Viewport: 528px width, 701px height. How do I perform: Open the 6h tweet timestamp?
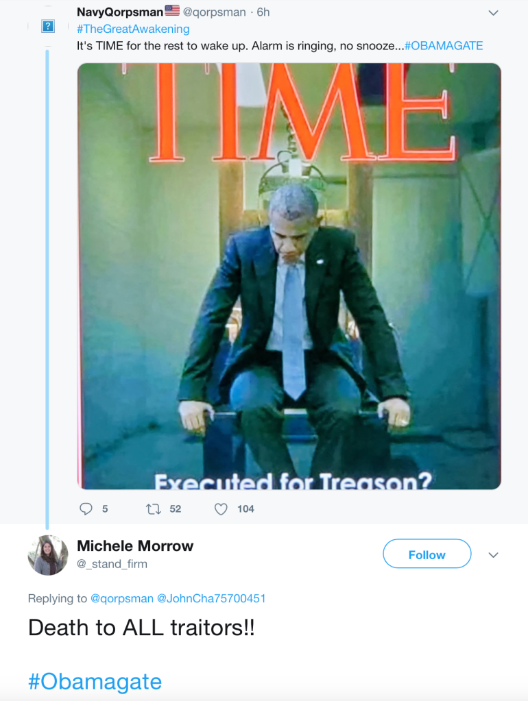pyautogui.click(x=263, y=12)
